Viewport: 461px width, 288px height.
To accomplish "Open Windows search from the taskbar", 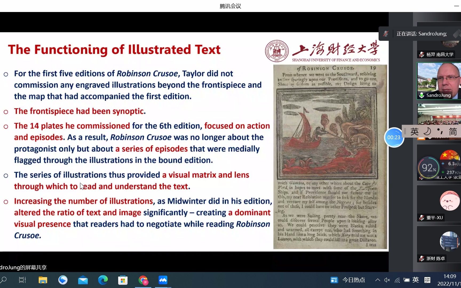I will pyautogui.click(x=3, y=280).
